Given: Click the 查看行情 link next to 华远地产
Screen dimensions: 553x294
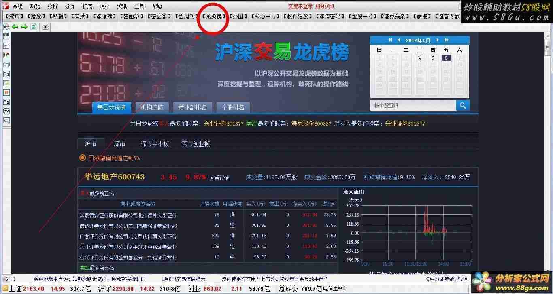Looking at the screenshot, I should [x=219, y=177].
